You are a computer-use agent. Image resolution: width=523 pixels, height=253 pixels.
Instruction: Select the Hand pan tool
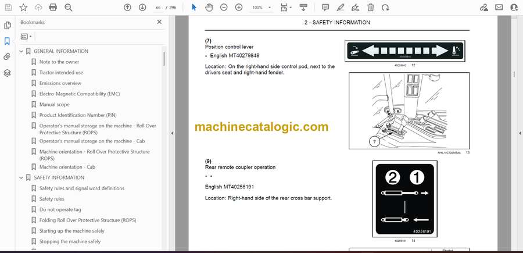(209, 8)
